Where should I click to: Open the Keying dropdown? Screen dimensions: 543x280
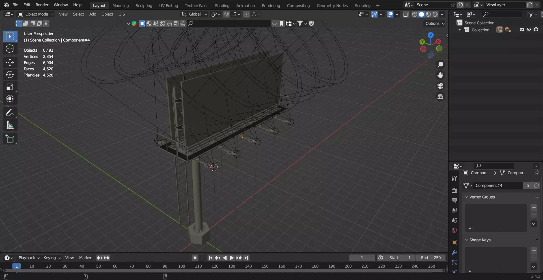pos(52,258)
